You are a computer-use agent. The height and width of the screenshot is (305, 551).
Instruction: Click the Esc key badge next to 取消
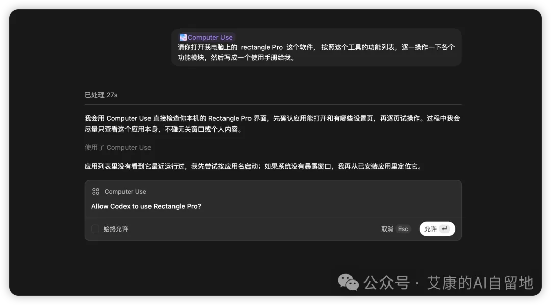click(403, 229)
